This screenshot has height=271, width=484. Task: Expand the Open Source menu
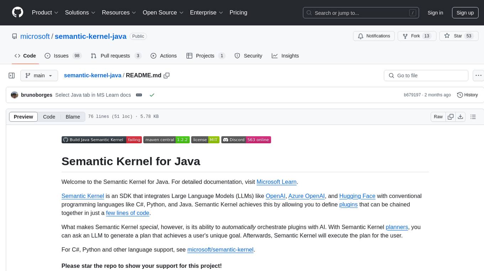[163, 12]
